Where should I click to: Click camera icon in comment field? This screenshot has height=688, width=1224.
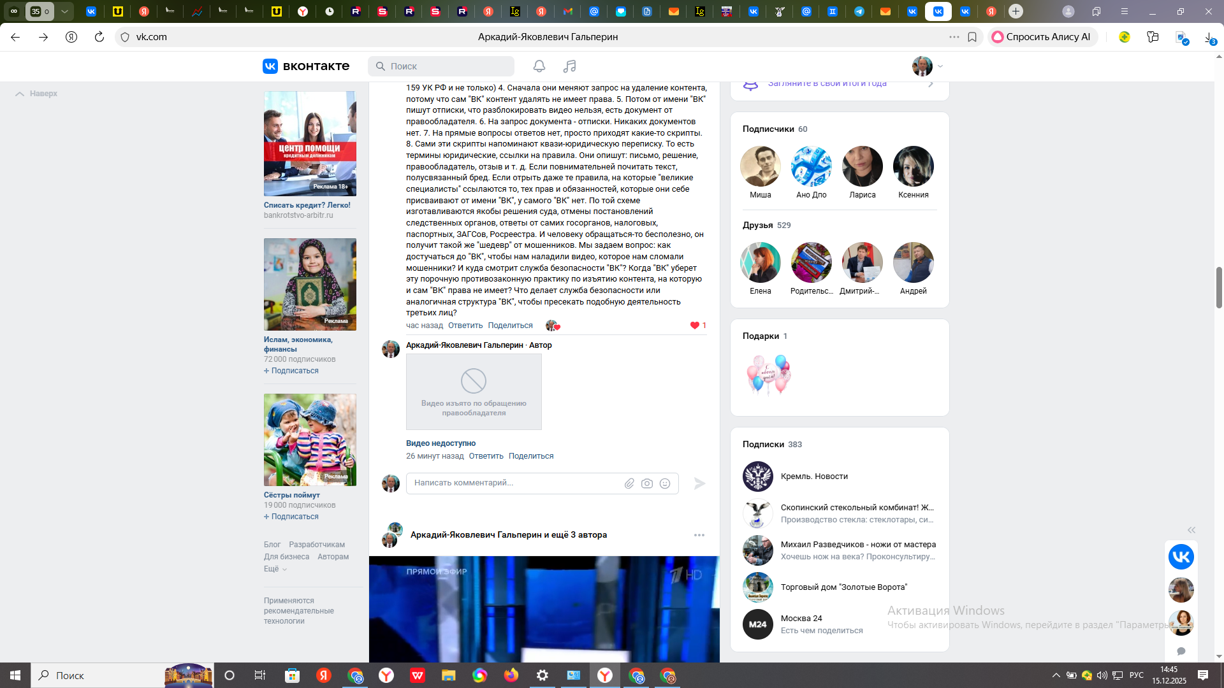pyautogui.click(x=647, y=484)
